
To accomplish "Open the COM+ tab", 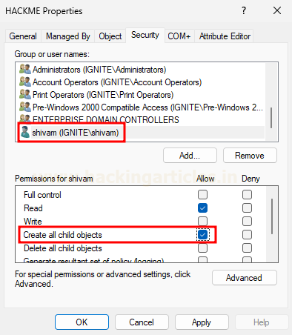I will pos(179,36).
